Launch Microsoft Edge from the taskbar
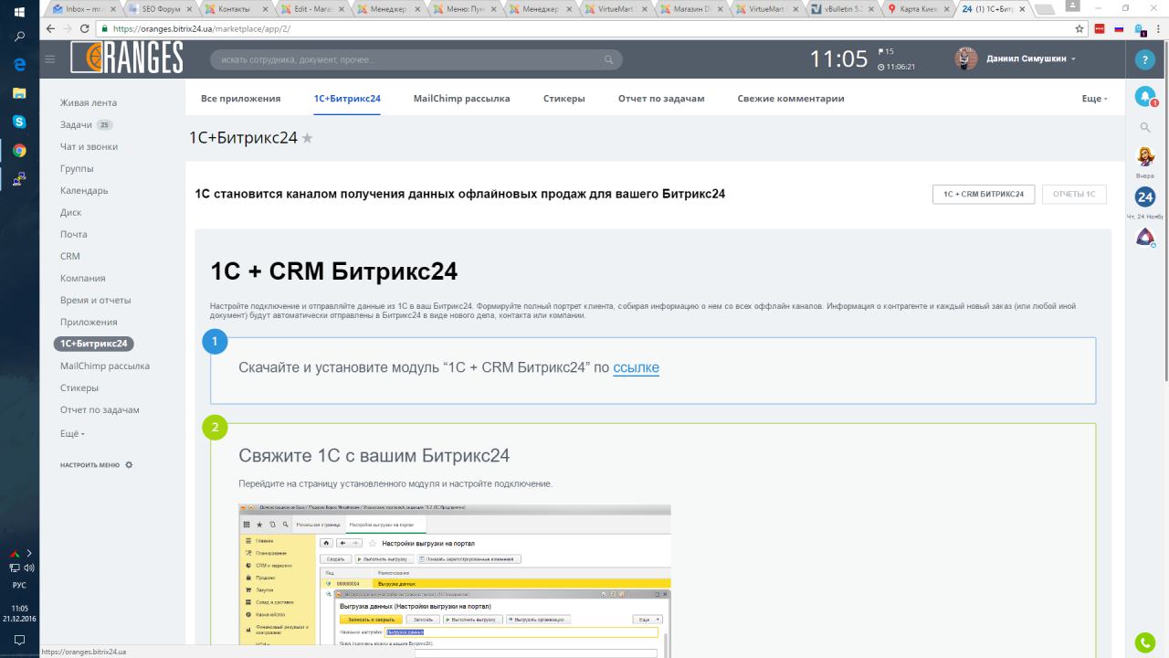1169x658 pixels. [x=19, y=65]
